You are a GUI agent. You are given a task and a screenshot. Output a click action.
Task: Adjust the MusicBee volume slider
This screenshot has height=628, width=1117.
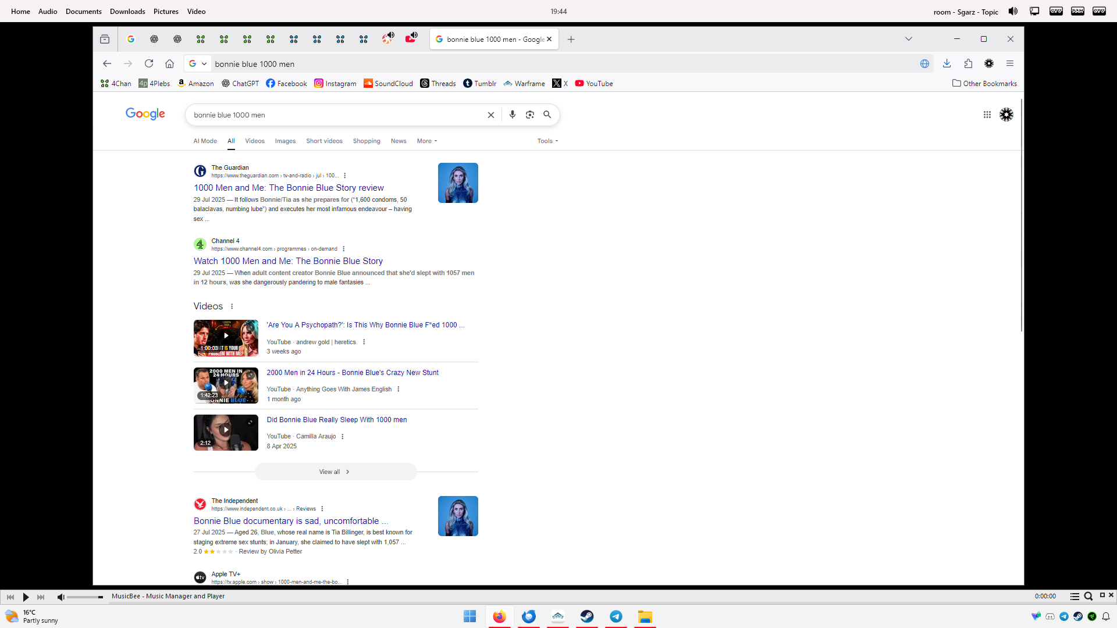tap(85, 597)
